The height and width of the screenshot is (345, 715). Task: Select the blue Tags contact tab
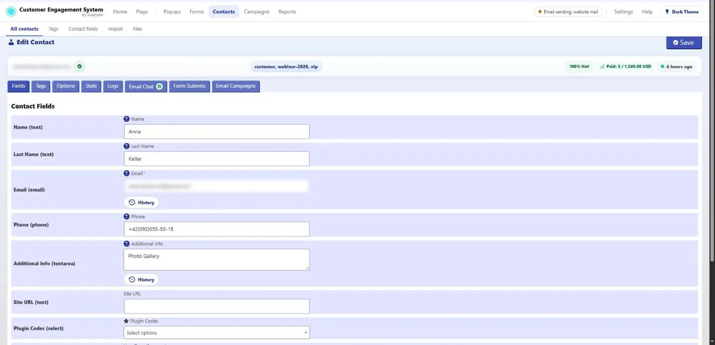coord(41,86)
